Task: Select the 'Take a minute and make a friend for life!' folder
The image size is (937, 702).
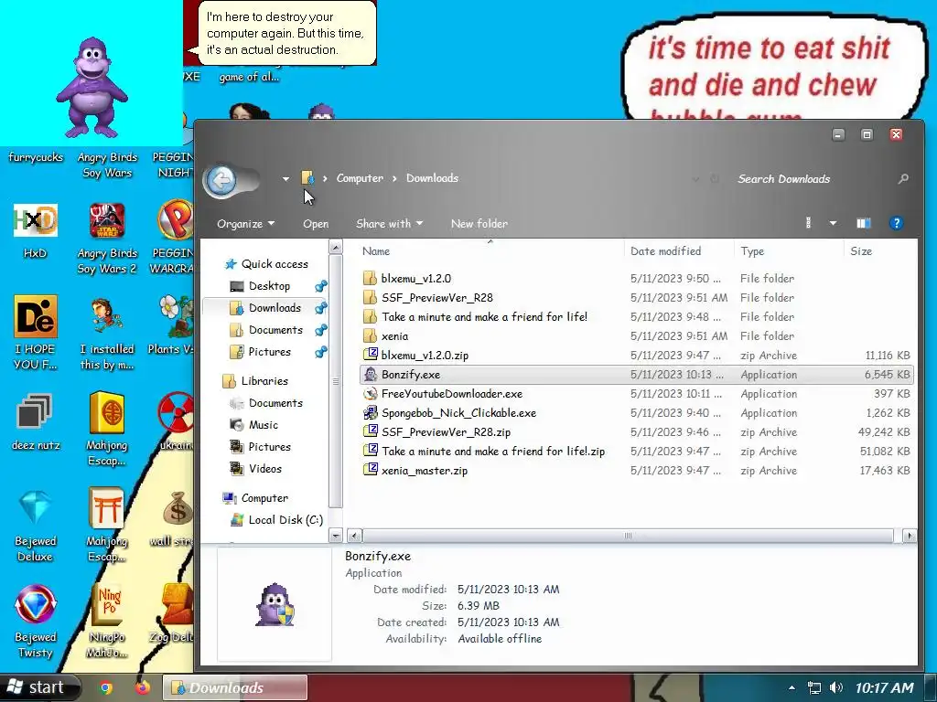Action: (484, 317)
